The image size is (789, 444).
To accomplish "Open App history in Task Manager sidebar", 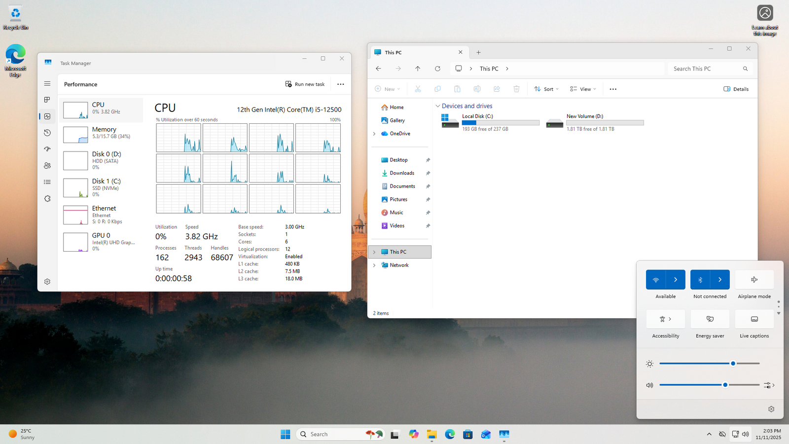I will click(x=47, y=133).
